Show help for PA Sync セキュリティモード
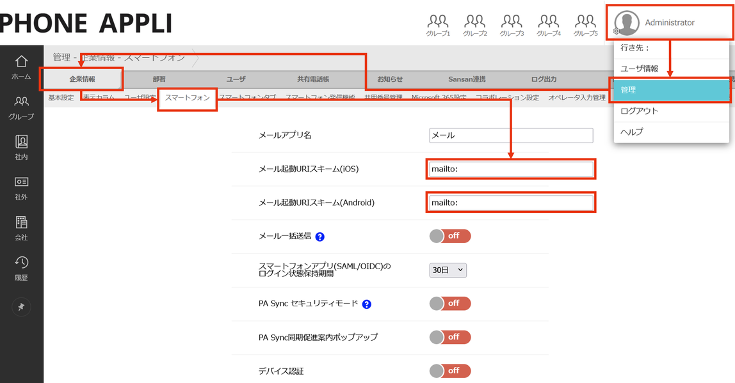 (367, 304)
